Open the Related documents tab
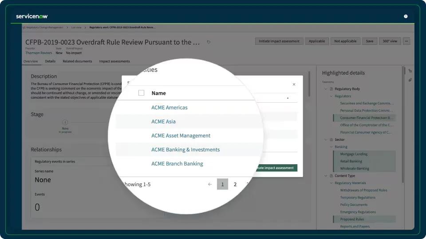Viewport: 426px width, 239px height. point(77,61)
